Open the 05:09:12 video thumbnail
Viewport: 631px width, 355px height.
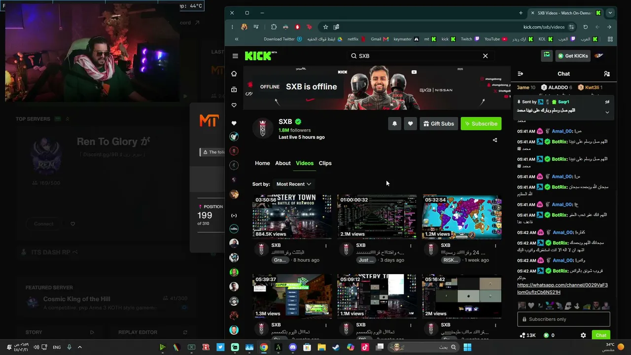click(x=377, y=296)
